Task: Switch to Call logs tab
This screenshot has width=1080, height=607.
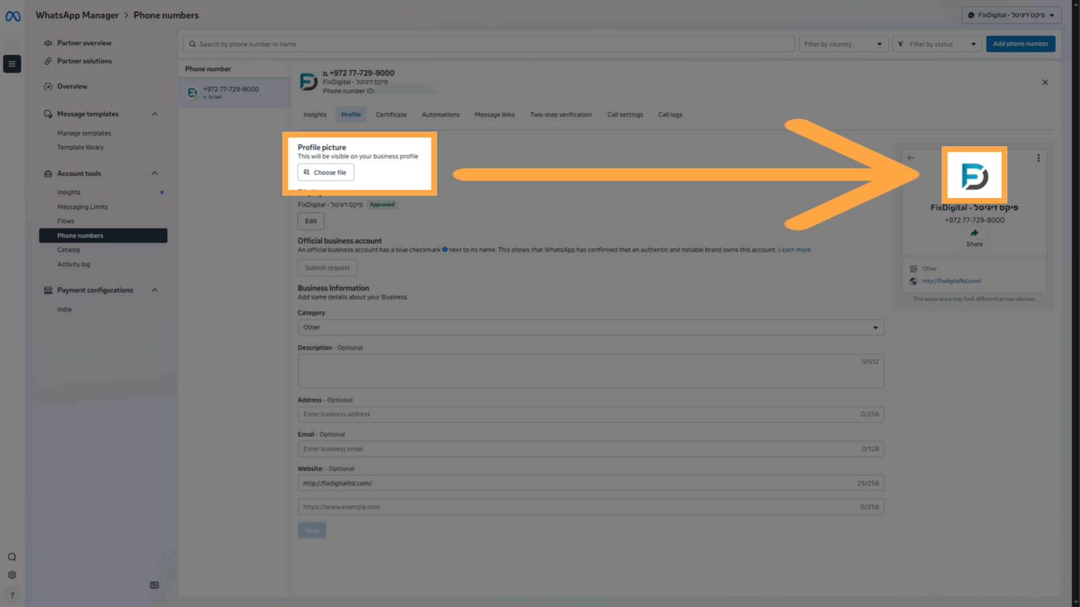Action: tap(670, 115)
